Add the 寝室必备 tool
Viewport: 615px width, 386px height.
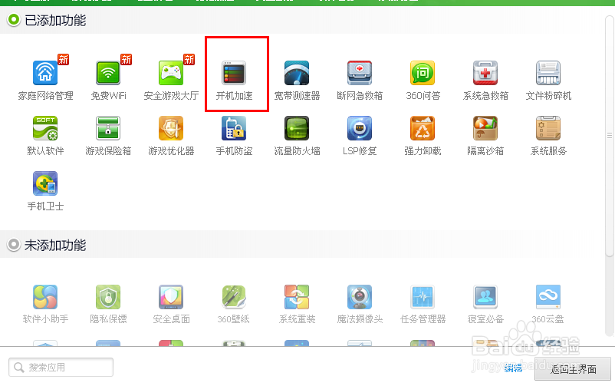(x=485, y=297)
